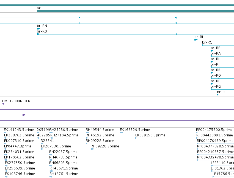Select EK207530.5prime EST label
Viewport: 234px width, 178px height.
[56, 146]
